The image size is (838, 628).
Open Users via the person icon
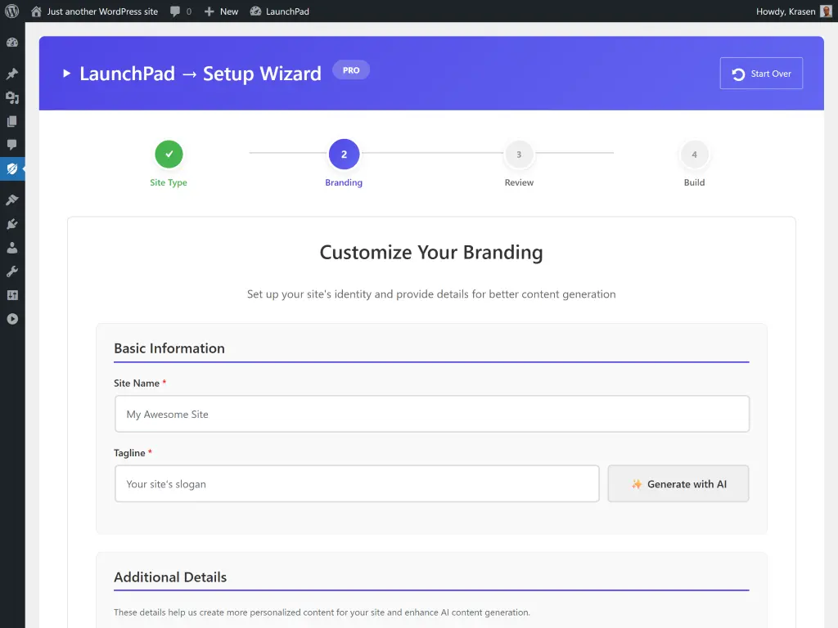click(x=12, y=247)
